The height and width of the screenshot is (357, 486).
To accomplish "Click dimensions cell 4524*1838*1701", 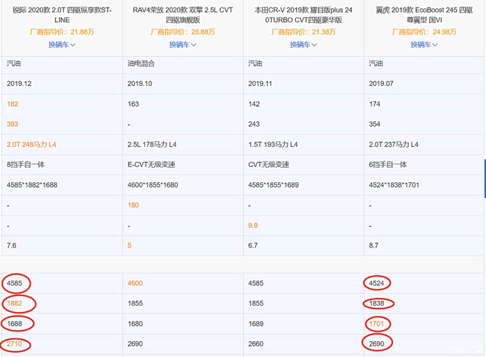I will 394,185.
